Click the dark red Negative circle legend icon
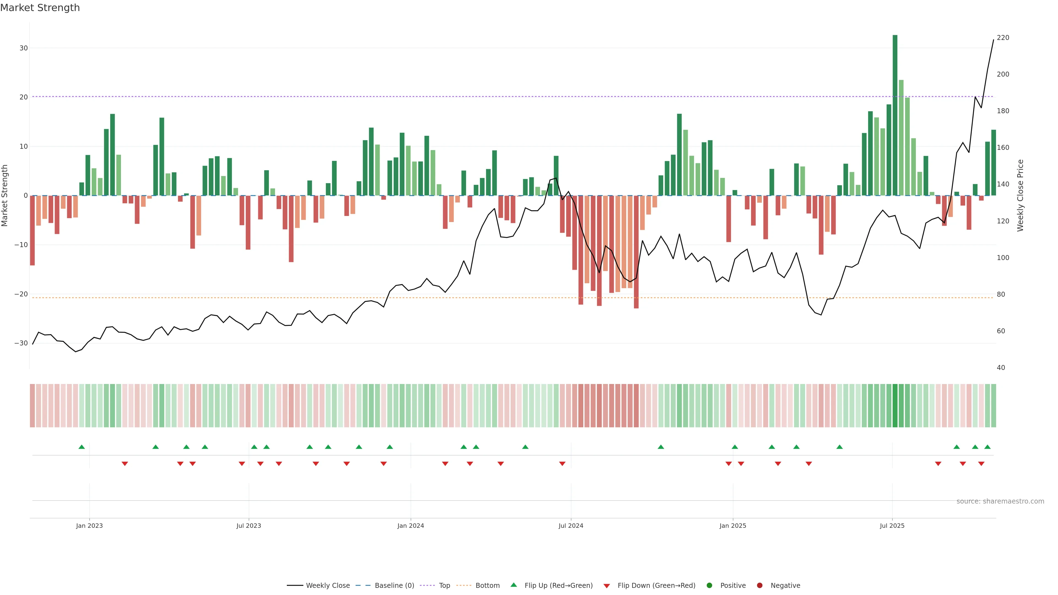This screenshot has width=1058, height=595. coord(759,585)
